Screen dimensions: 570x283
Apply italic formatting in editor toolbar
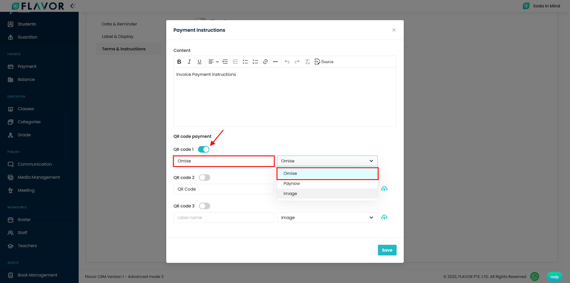[189, 62]
